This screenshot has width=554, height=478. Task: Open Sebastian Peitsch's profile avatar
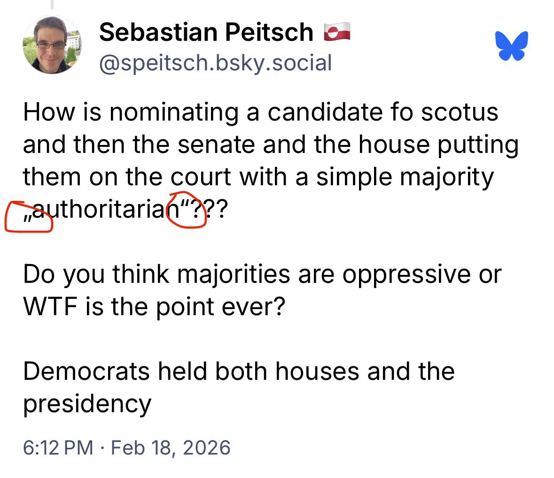click(52, 46)
